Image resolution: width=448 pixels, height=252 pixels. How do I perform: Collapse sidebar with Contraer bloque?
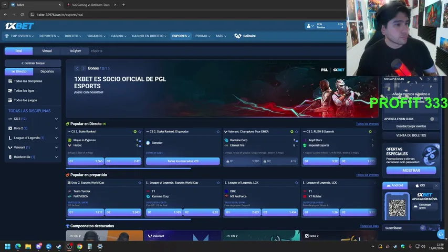(x=33, y=63)
